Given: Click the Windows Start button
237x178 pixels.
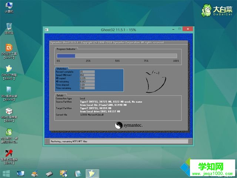Looking at the screenshot, I should coord(6,173).
